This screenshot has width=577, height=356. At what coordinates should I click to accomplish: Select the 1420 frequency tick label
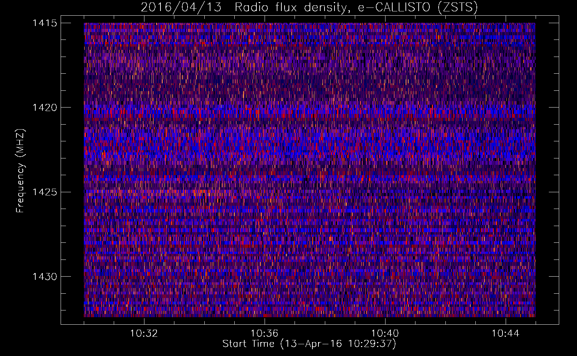tap(45, 108)
